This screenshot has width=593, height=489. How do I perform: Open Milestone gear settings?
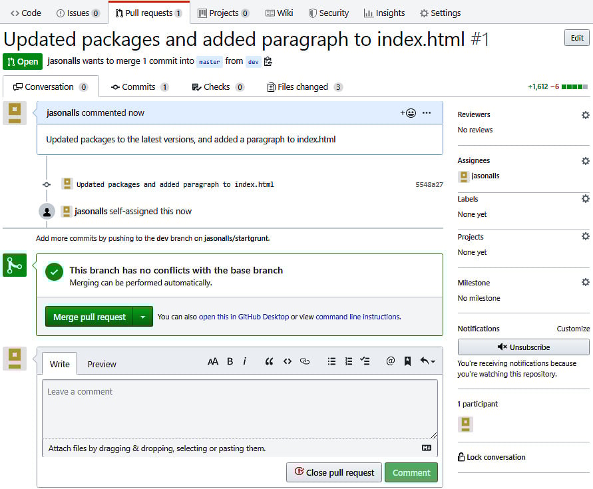click(x=586, y=283)
